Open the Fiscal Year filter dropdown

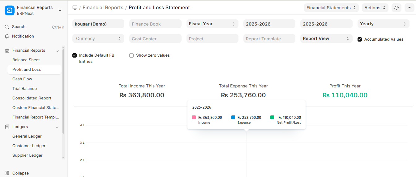(x=212, y=24)
